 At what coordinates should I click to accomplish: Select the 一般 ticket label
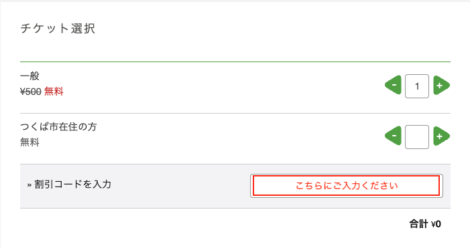point(30,76)
